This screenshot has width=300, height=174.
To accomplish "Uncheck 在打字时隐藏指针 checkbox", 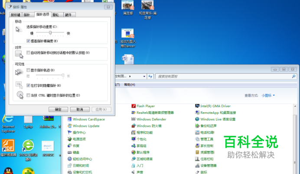I will pos(28,85).
